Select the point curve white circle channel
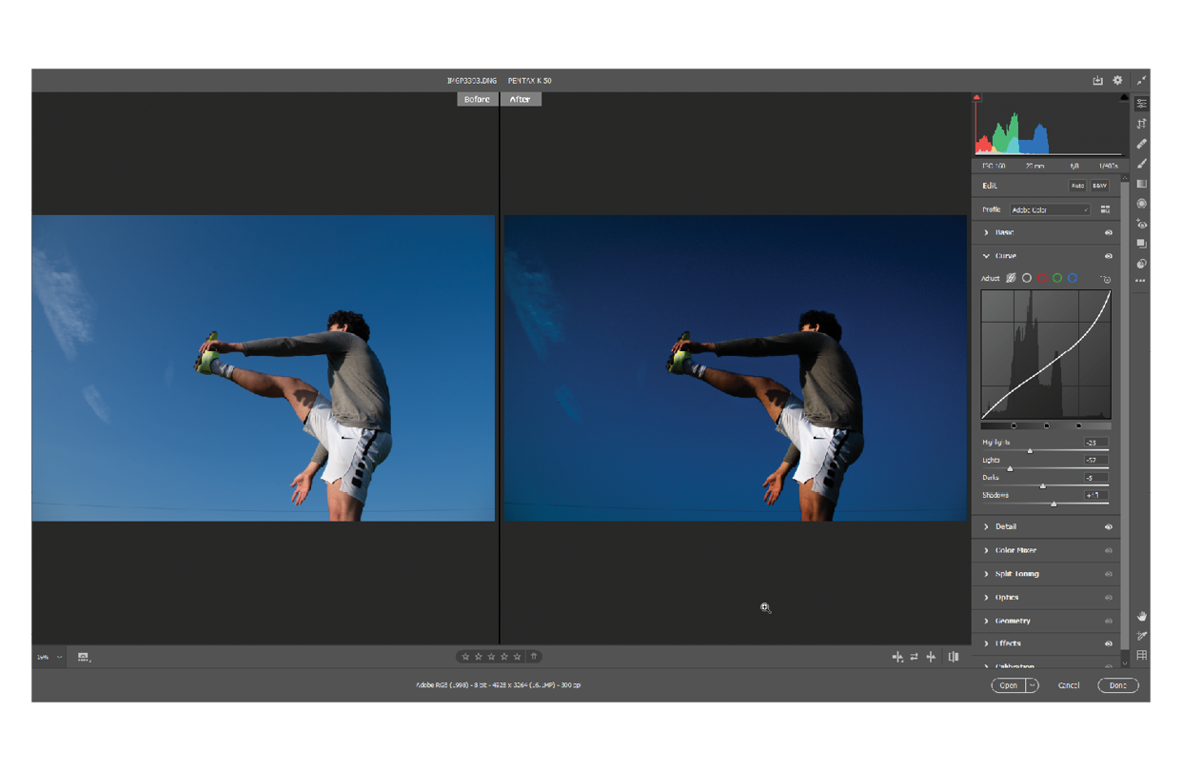 pos(1027,279)
